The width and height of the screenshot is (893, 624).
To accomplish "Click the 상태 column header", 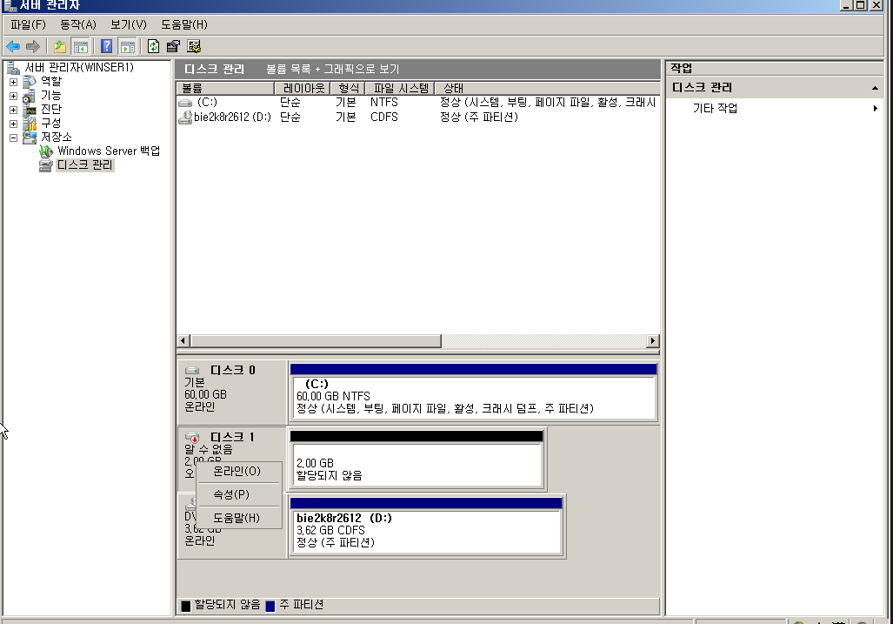I will (x=547, y=88).
